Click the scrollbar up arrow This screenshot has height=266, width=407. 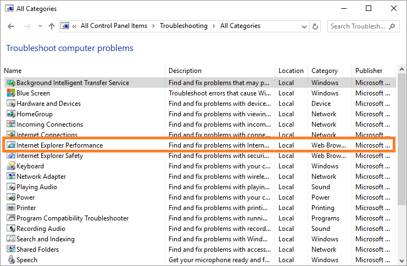point(402,69)
